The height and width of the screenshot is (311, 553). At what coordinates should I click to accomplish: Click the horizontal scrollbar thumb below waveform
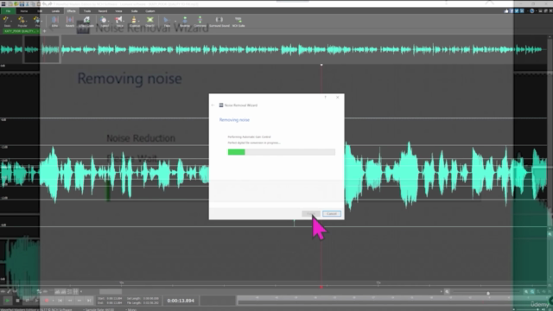[x=111, y=292]
